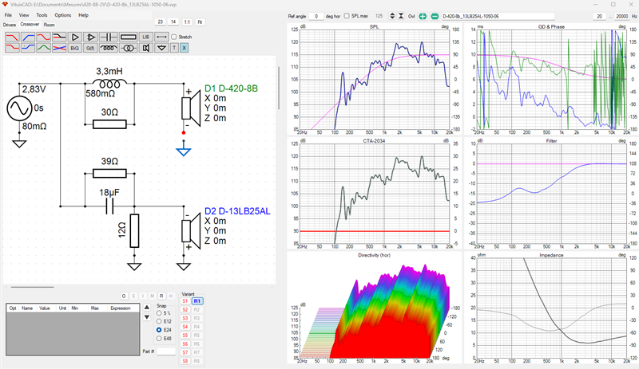Open the Help menu

pyautogui.click(x=83, y=15)
